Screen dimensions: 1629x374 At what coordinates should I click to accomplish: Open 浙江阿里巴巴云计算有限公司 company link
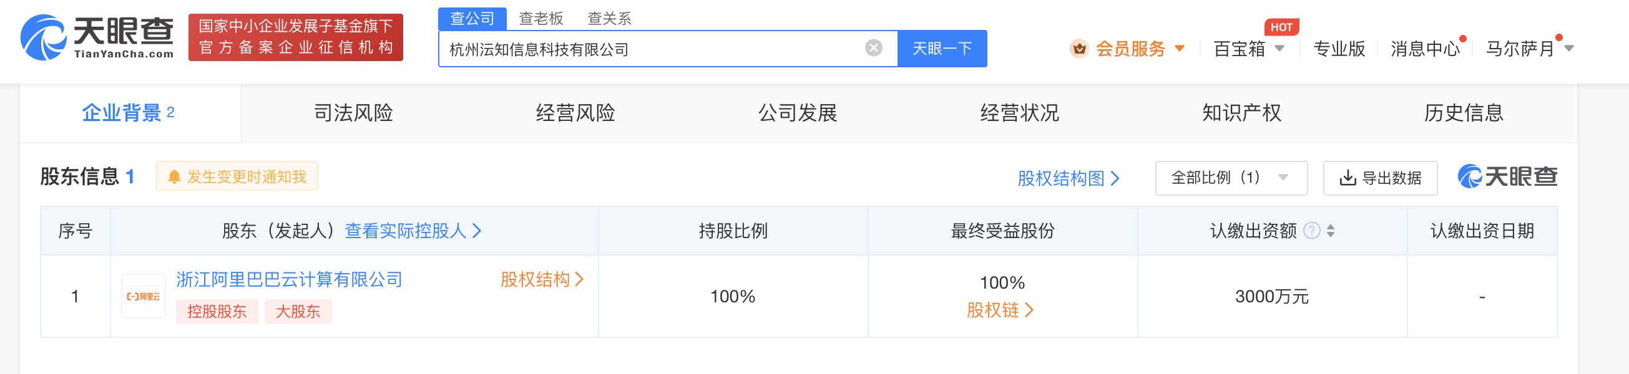tap(289, 280)
